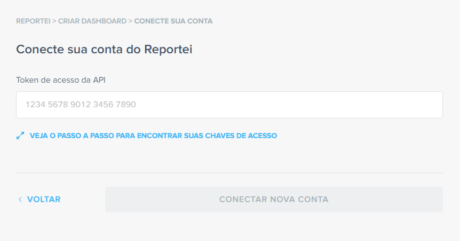Click the expand arrows icon beside step-by-step link
460x241 pixels.
(20, 135)
